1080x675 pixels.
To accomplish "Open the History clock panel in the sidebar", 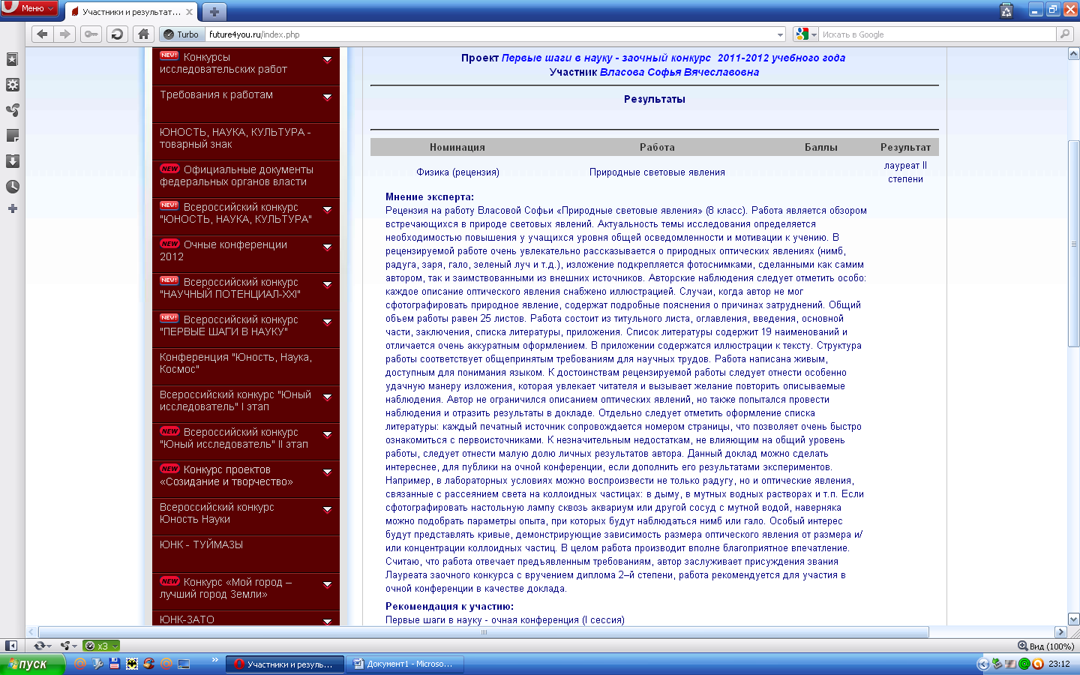I will pyautogui.click(x=12, y=187).
